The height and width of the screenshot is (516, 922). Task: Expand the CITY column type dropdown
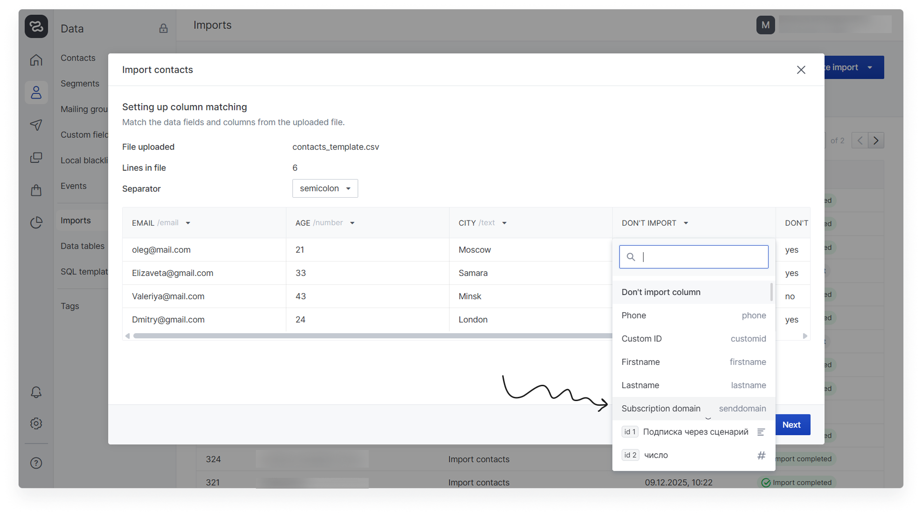504,223
